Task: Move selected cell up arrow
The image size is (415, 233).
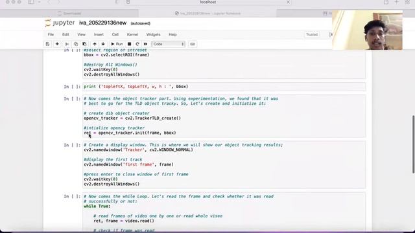Action: pyautogui.click(x=95, y=44)
